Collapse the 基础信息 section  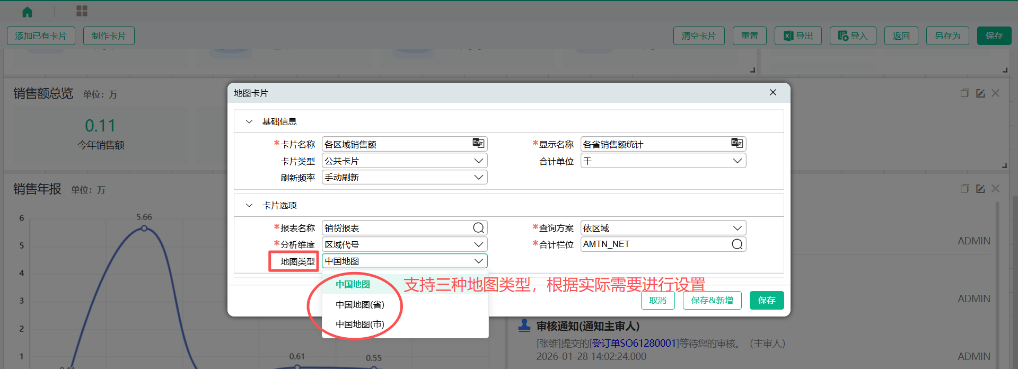click(x=249, y=121)
